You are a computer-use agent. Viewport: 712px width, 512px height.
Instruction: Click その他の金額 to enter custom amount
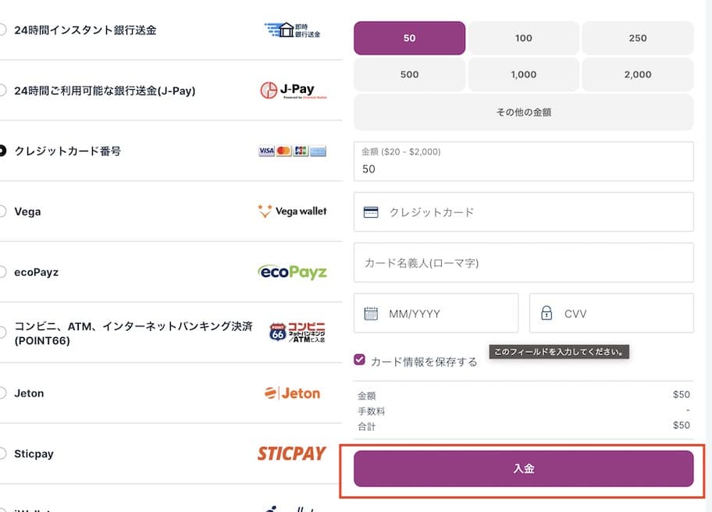[523, 112]
